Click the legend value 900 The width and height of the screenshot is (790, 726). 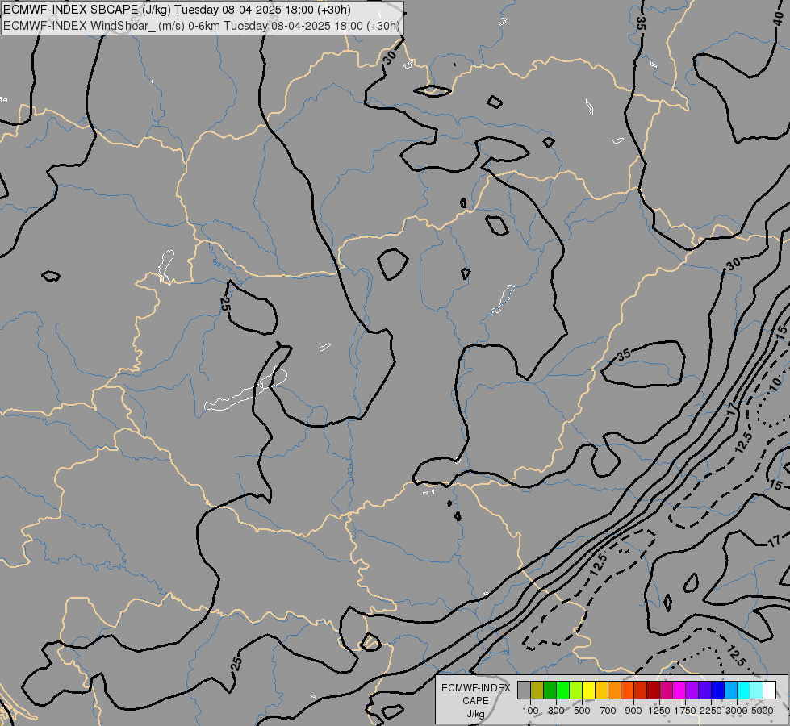pyautogui.click(x=633, y=711)
